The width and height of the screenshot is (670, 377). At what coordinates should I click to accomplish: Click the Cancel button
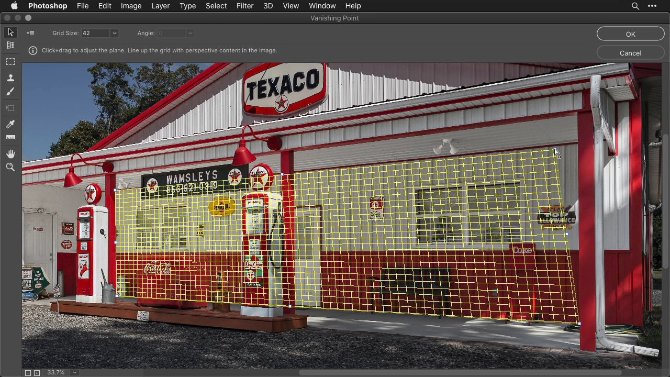630,53
